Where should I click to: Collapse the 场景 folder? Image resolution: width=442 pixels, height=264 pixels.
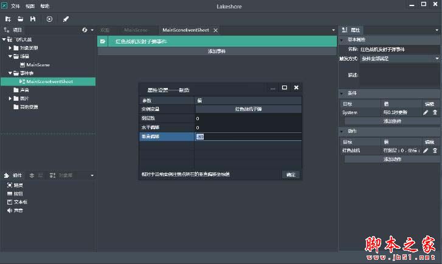point(10,56)
